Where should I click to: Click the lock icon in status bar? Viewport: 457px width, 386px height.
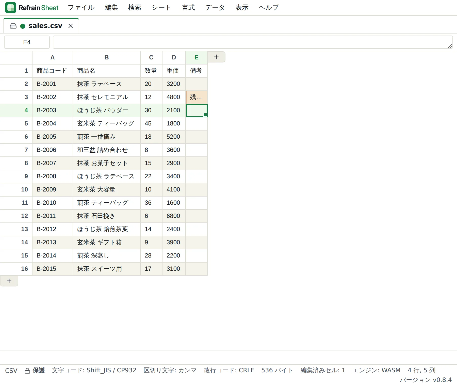(27, 371)
